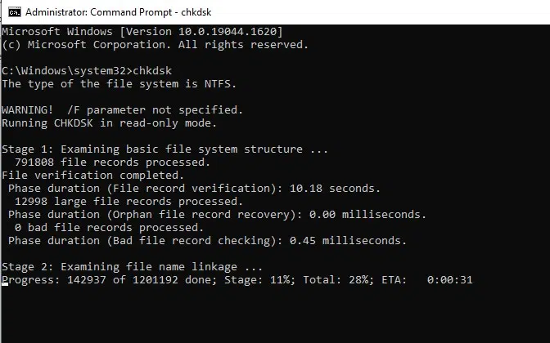Click the 12998 large file records line
Image resolution: width=550 pixels, height=343 pixels.
128,202
